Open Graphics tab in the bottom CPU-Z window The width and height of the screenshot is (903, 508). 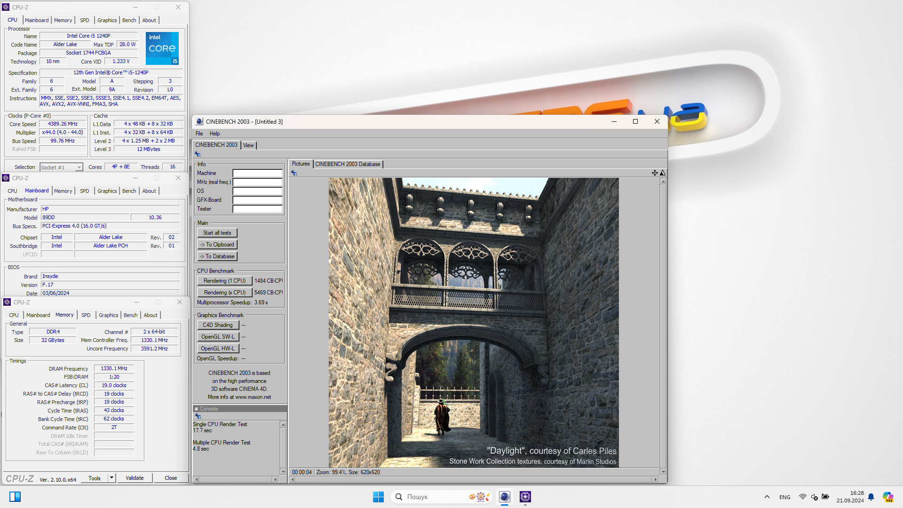click(109, 315)
